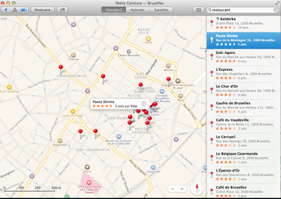Zoom out with the minus button
Screen dimensions: 281x199
(173, 189)
